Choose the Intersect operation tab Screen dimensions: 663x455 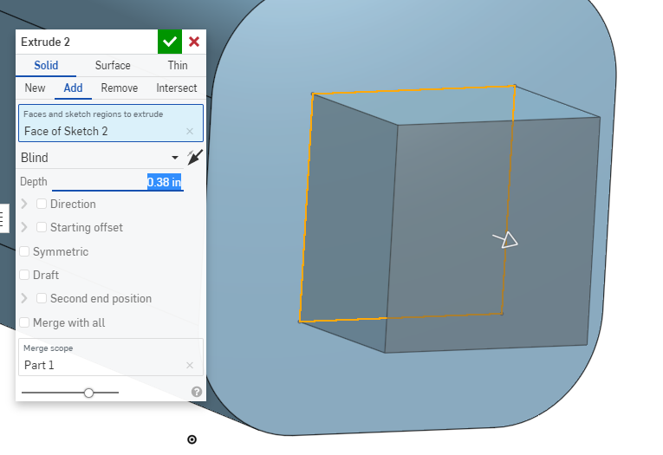tap(177, 88)
